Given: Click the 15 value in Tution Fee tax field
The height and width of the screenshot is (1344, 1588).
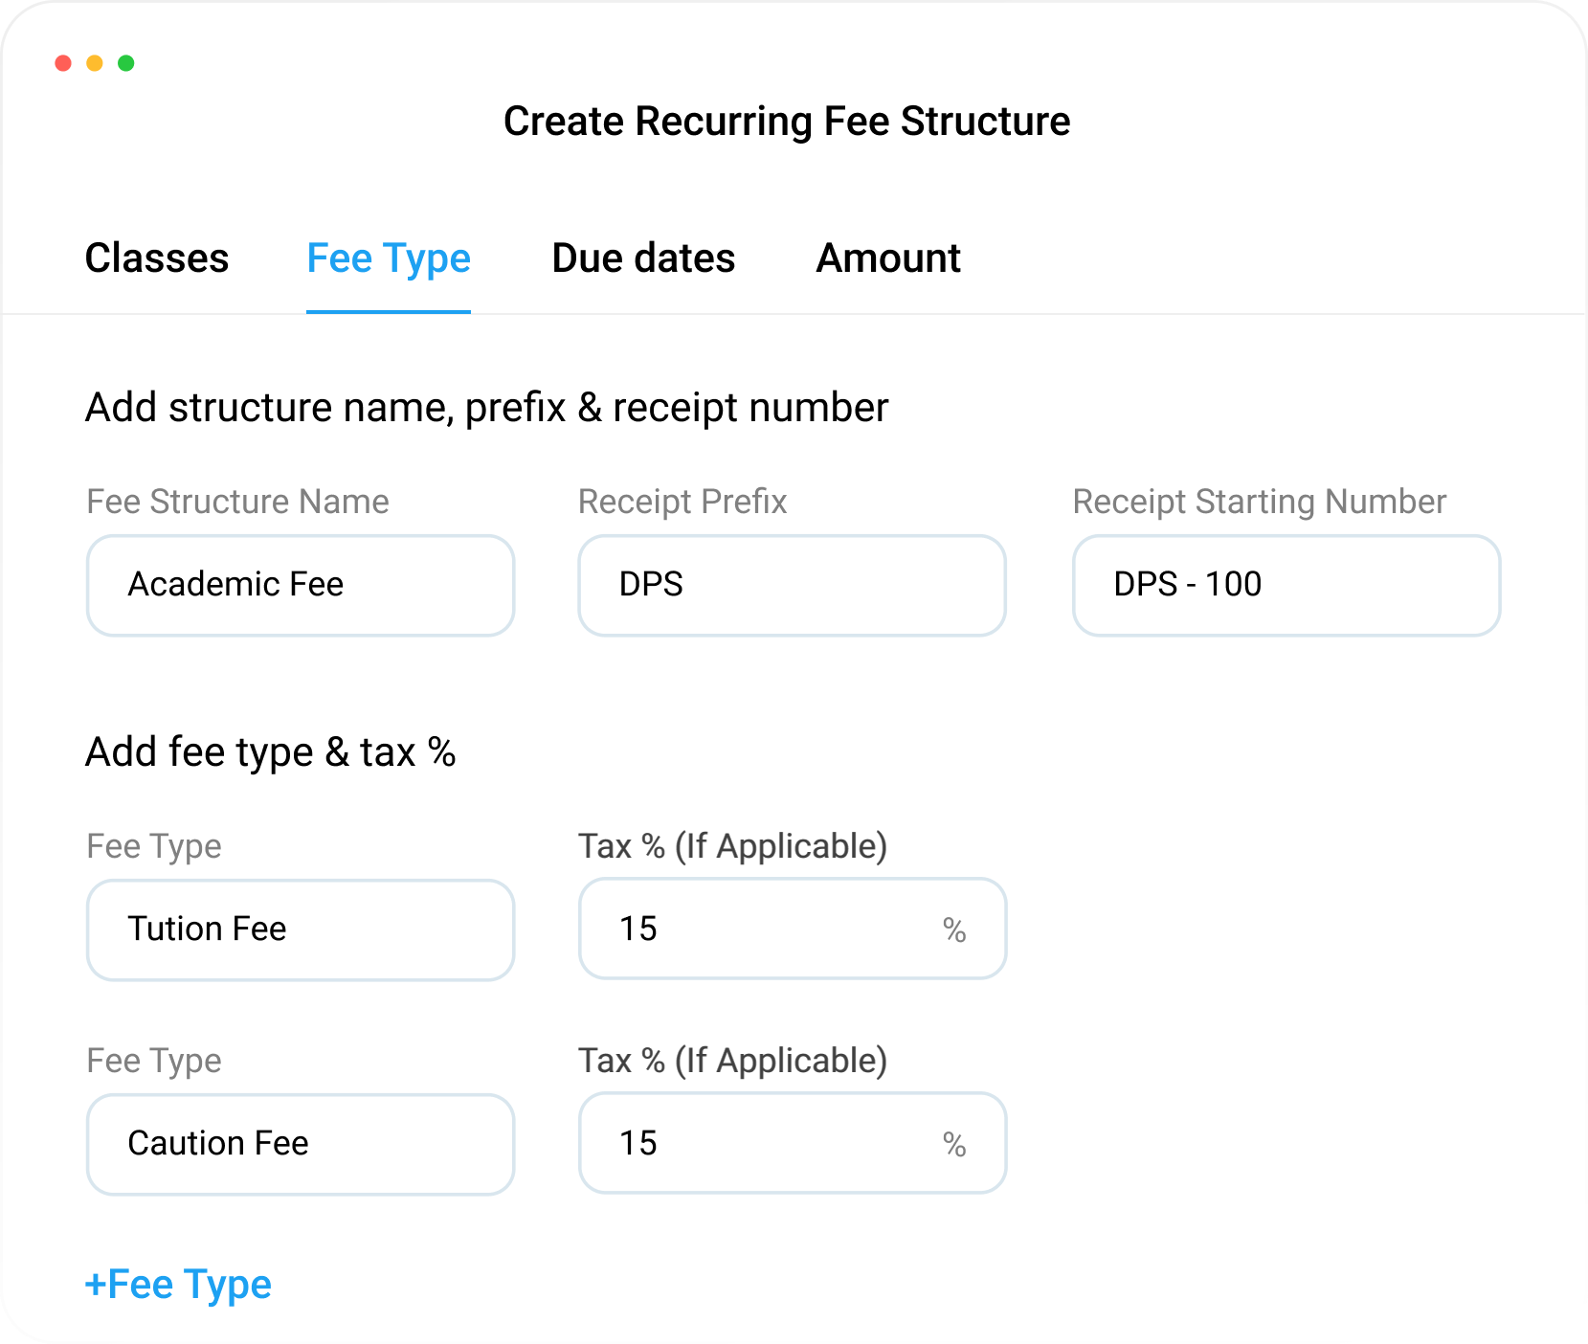Looking at the screenshot, I should pos(638,930).
